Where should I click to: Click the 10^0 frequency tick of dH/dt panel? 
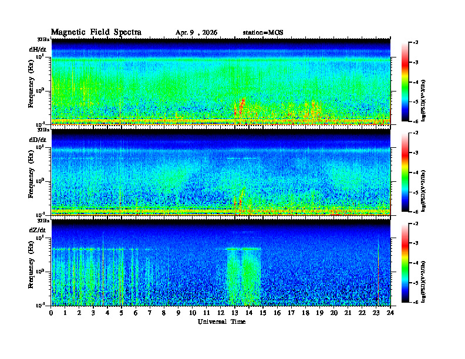click(40, 90)
